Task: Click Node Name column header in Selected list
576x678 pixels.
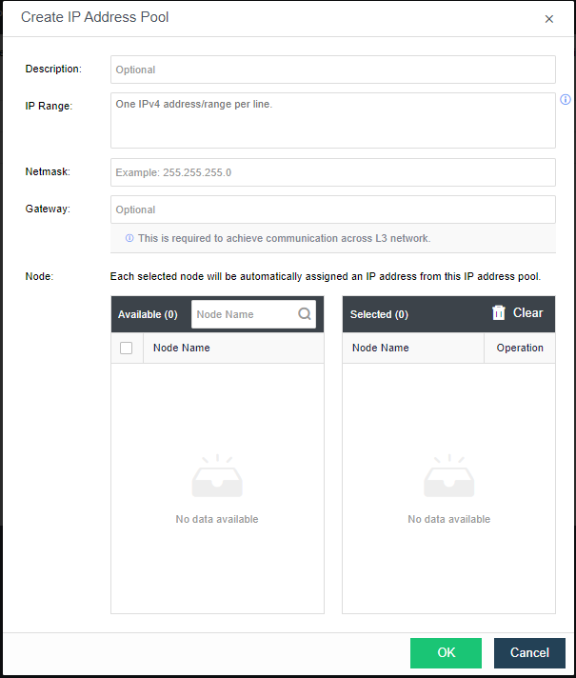Action: [381, 349]
